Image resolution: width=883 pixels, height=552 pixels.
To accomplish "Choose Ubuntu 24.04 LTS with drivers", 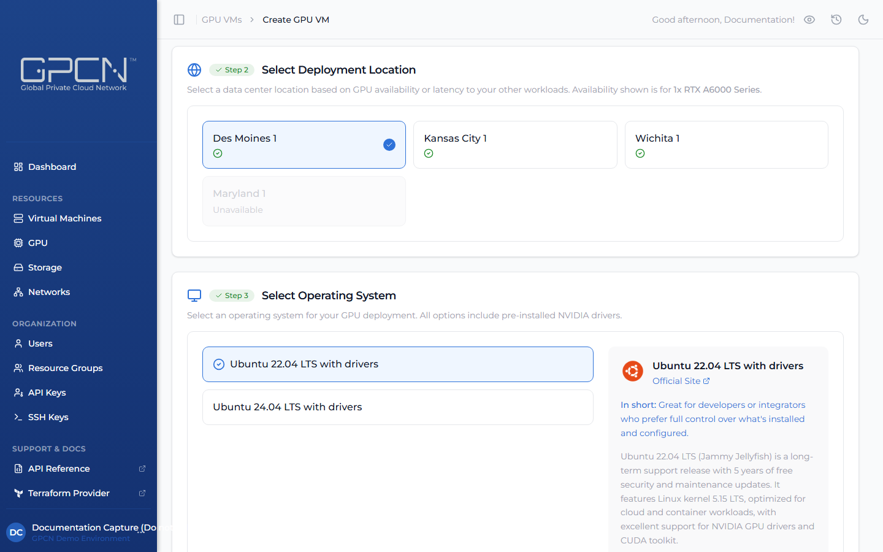I will click(398, 407).
